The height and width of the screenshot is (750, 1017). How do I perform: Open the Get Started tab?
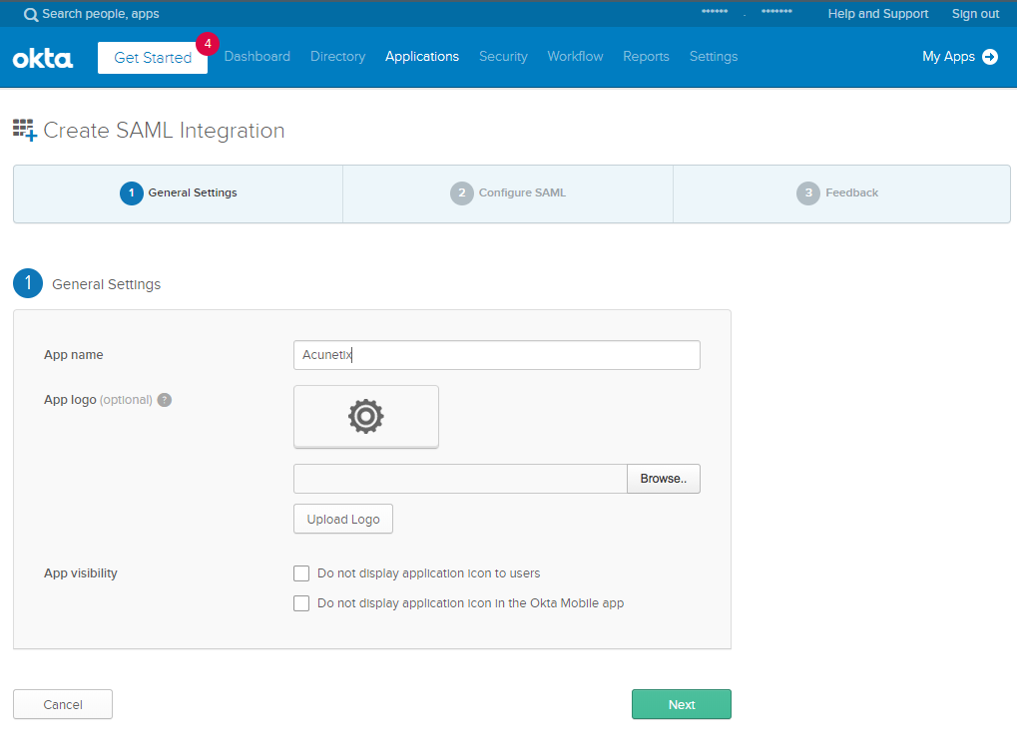pos(153,58)
